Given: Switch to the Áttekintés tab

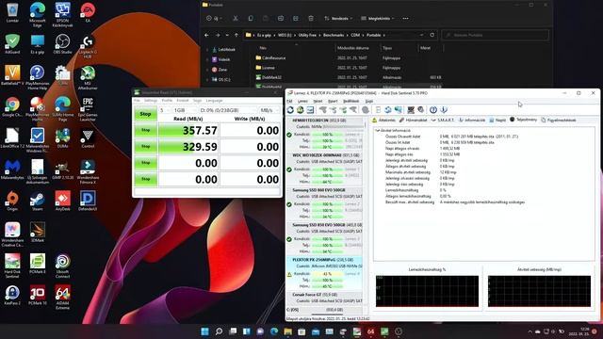Looking at the screenshot, I should (383, 121).
